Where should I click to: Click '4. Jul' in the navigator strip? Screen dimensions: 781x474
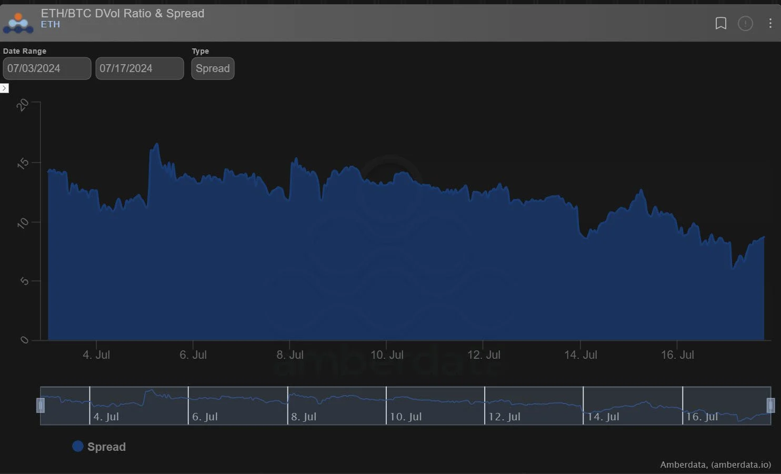tap(106, 417)
